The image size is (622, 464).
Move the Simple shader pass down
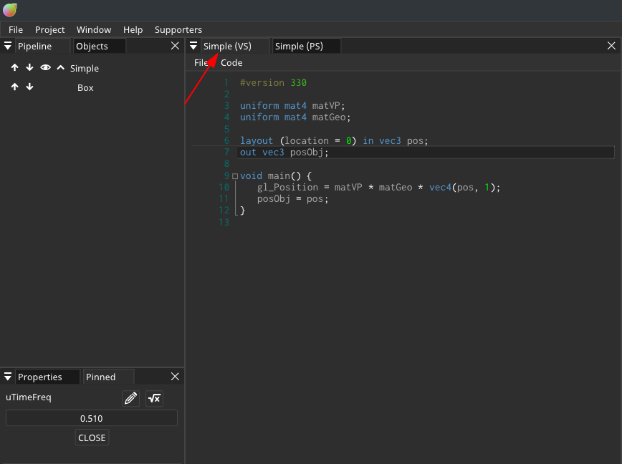(29, 68)
